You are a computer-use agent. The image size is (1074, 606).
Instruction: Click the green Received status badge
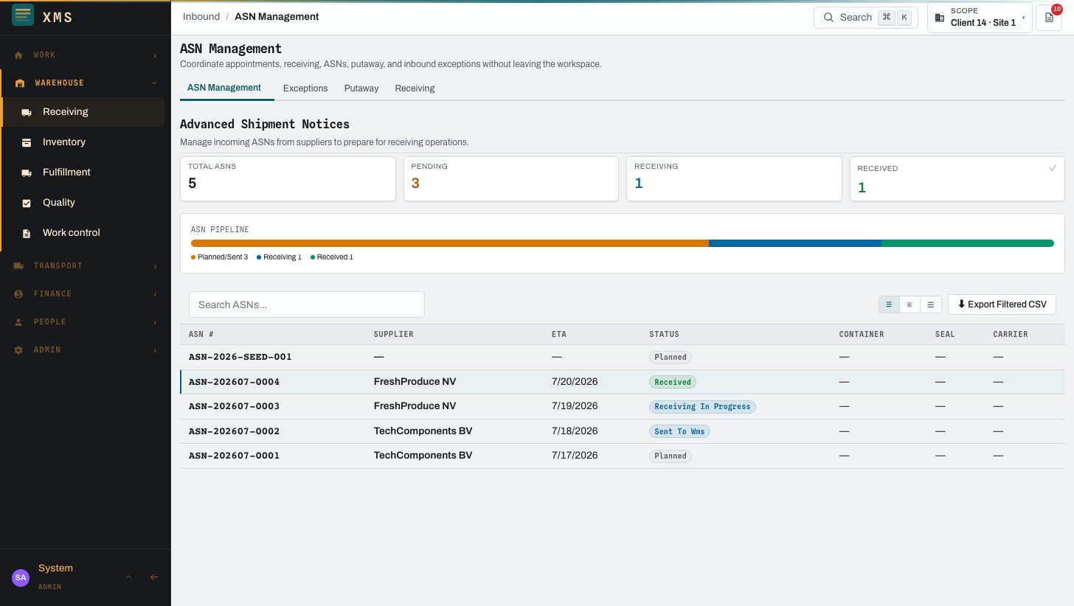point(673,382)
